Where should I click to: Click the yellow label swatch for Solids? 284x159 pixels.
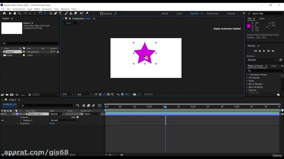tap(24, 55)
